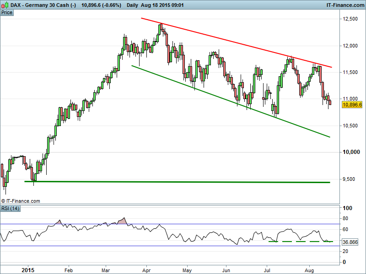Select the thick horizontal green support line
Viewport: 366px width, 274px height.
[183, 182]
